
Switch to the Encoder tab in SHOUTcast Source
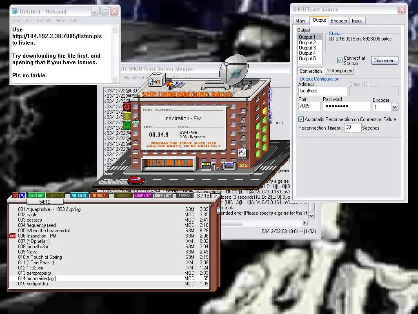pyautogui.click(x=339, y=20)
